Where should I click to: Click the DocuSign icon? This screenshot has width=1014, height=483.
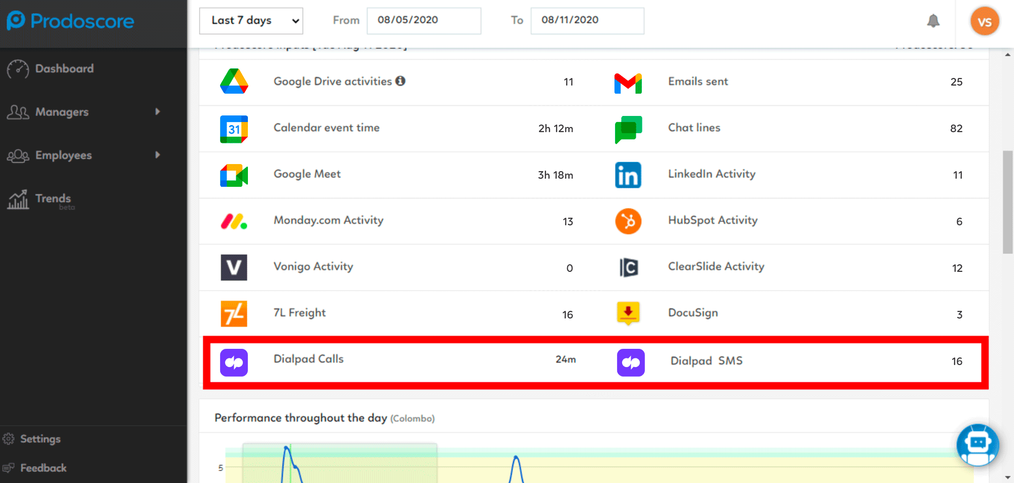click(628, 313)
